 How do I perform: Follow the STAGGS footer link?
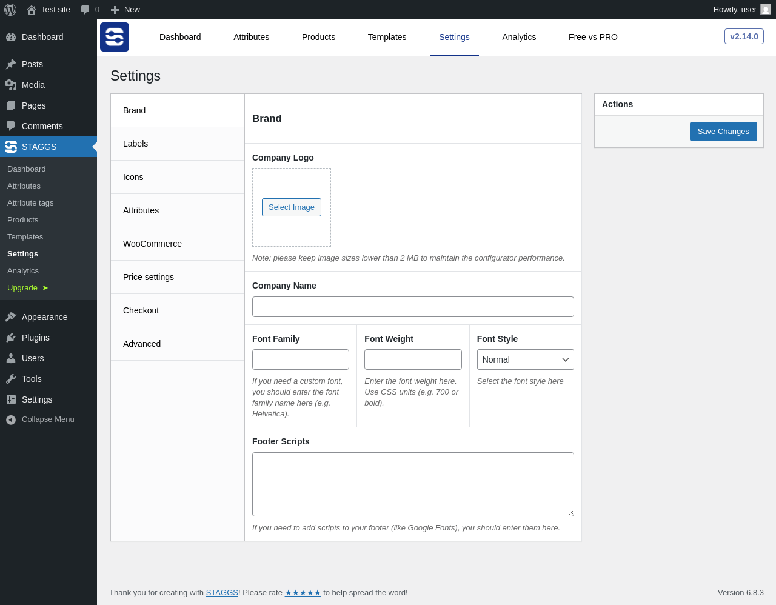(x=222, y=593)
